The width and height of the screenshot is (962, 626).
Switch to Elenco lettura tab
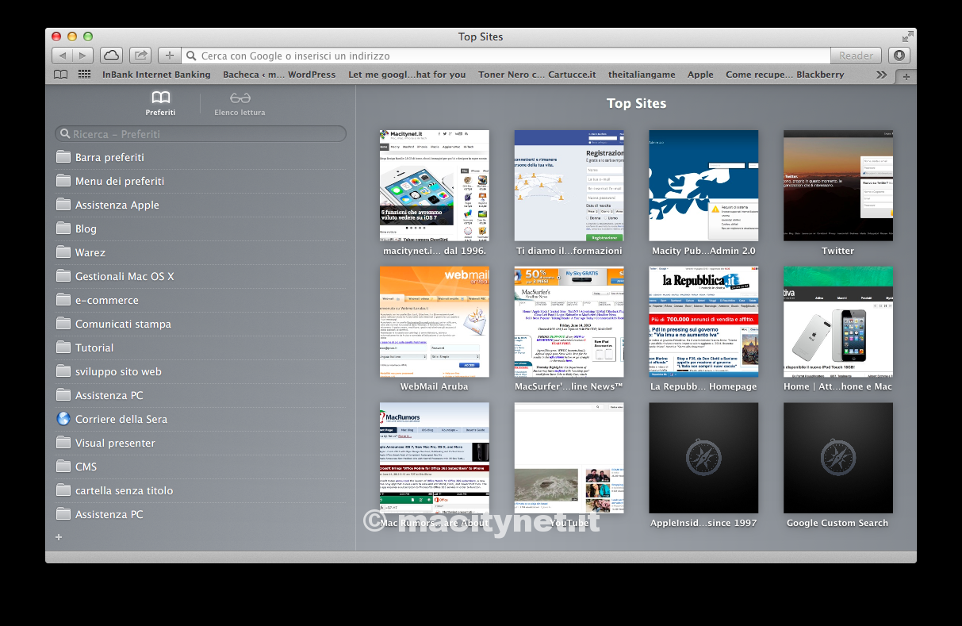(240, 103)
